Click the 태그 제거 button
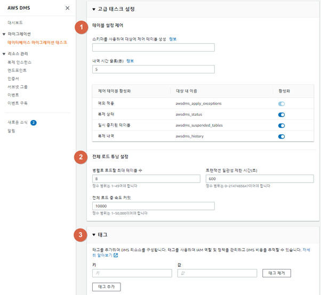Viewport: 321px width, 295px height. [x=277, y=273]
